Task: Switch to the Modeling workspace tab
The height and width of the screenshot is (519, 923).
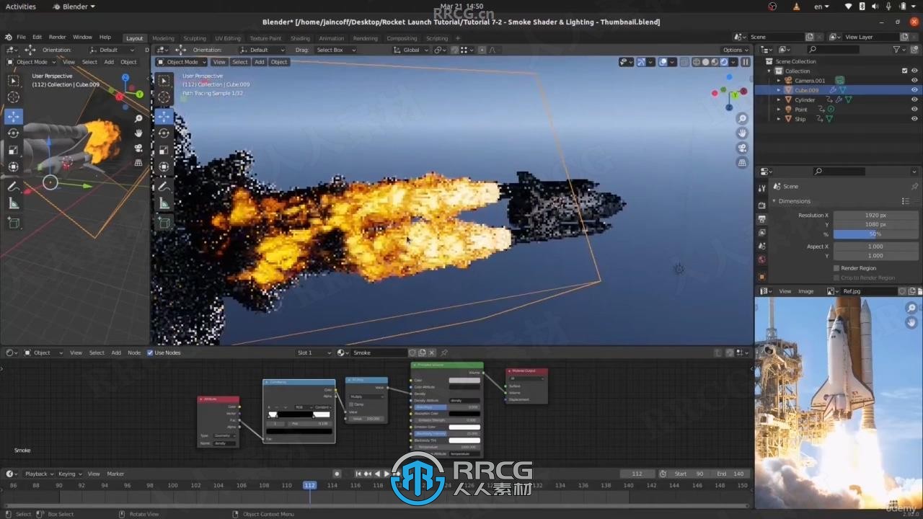Action: coord(163,38)
